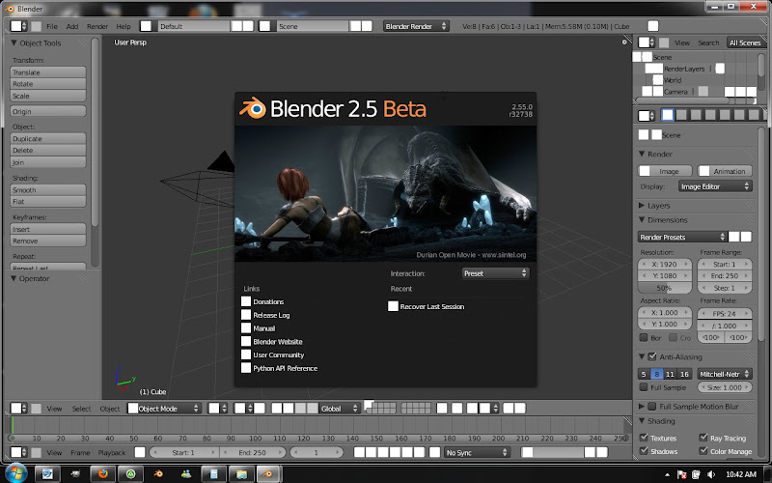
Task: Open the Blender Render engine dropdown
Action: click(416, 26)
